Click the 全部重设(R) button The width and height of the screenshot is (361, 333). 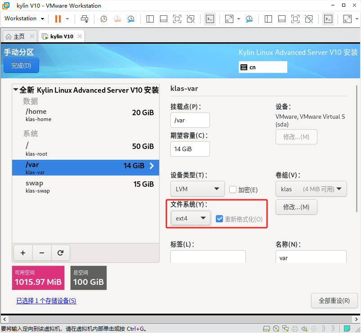334,301
